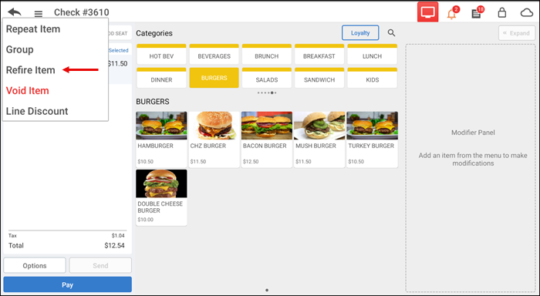Add the BACON BURGER item
Viewport: 540px width, 296px height.
click(x=267, y=140)
